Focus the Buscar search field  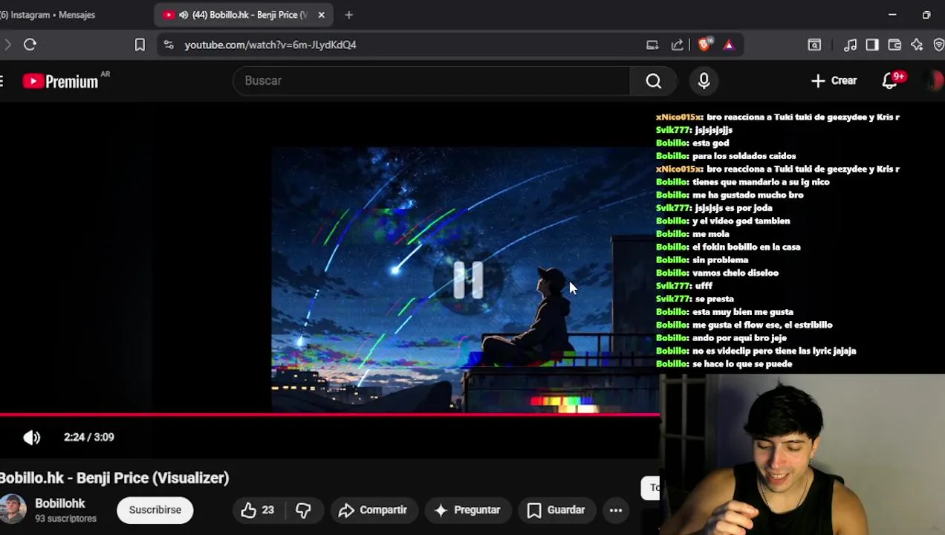[431, 80]
